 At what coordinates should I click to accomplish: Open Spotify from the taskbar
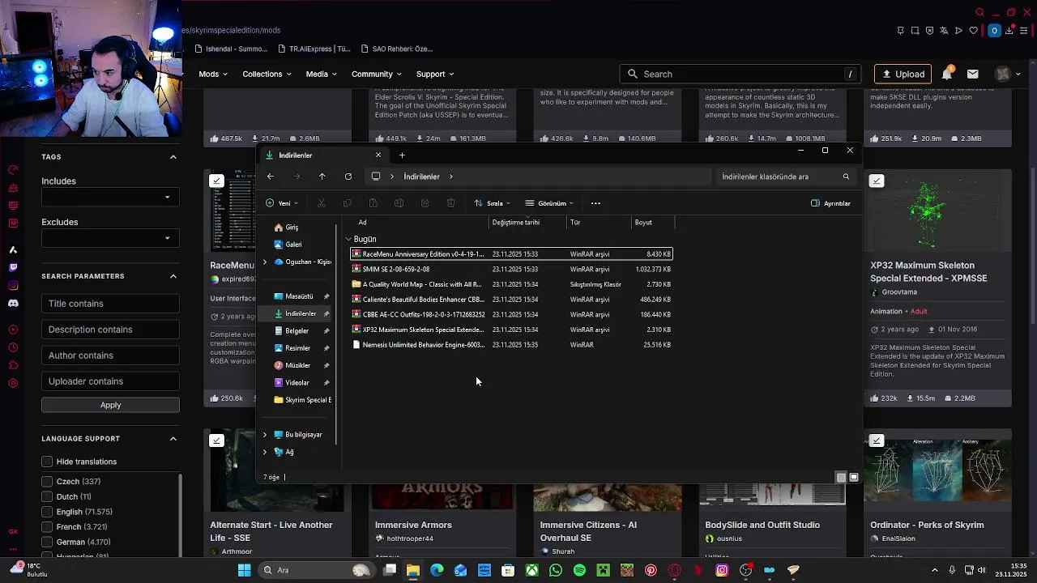[579, 570]
